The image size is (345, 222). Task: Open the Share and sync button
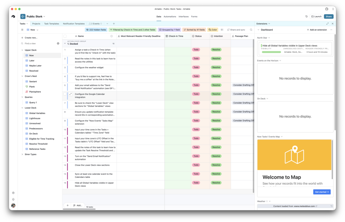(x=236, y=30)
